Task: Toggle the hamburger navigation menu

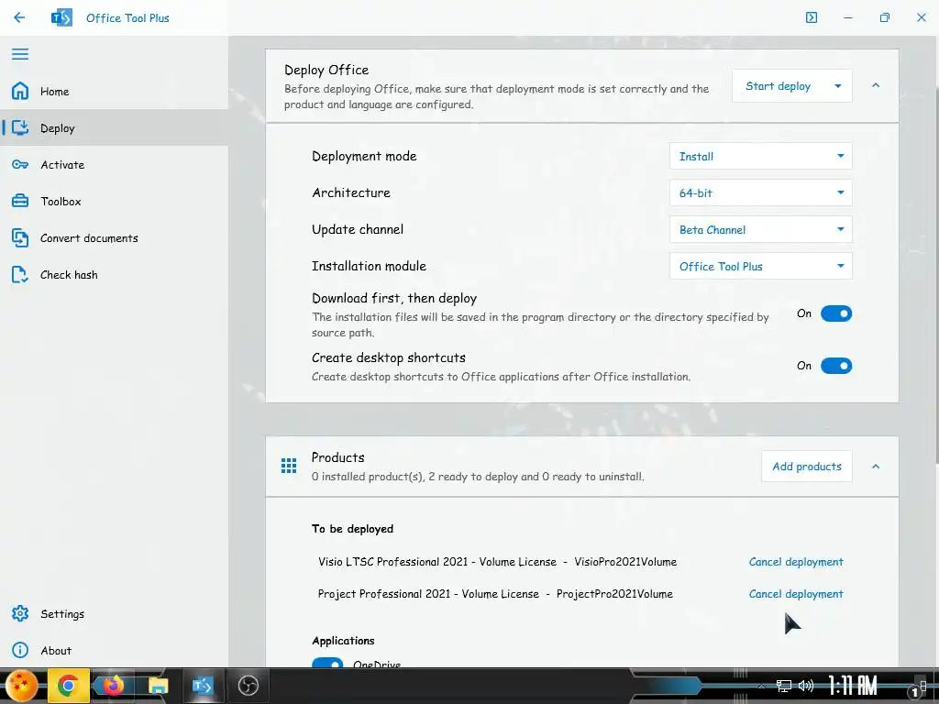Action: click(20, 54)
